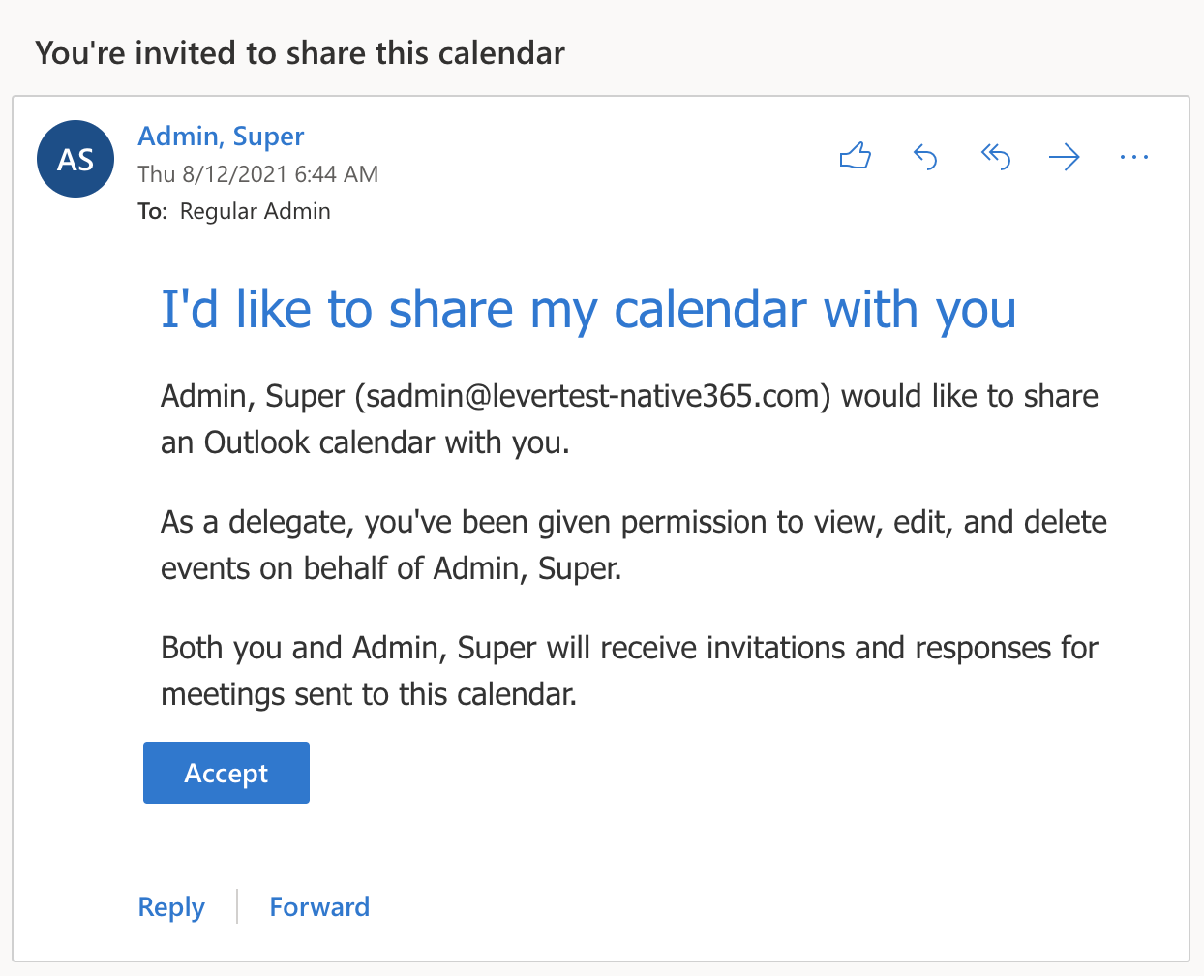Click the Reply arrow icon
This screenshot has height=976, width=1204.
(925, 156)
